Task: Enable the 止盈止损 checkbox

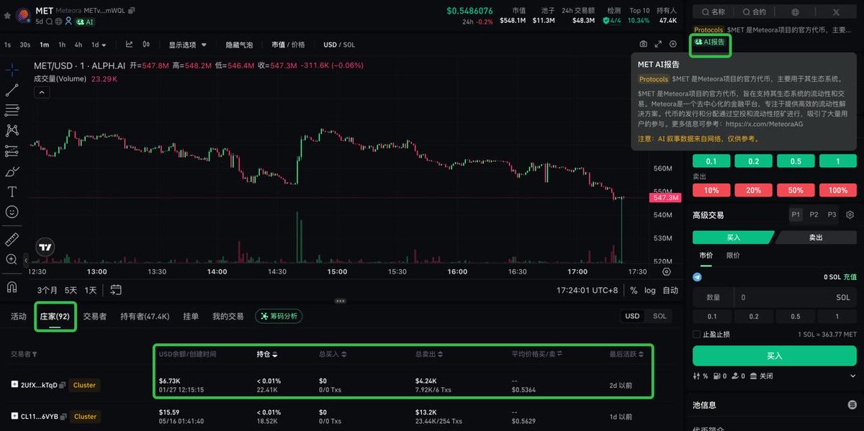Action: pos(696,334)
